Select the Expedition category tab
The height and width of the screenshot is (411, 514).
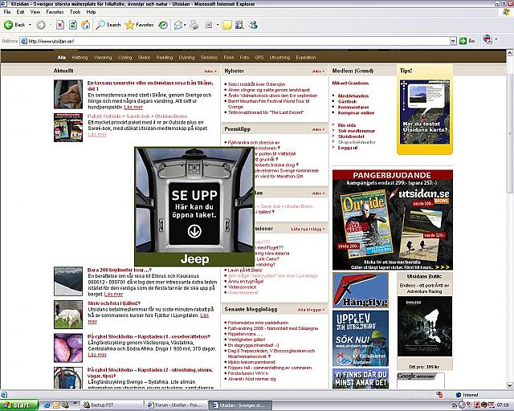click(x=305, y=57)
